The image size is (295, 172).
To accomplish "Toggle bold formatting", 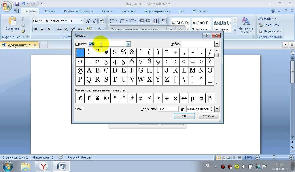I will pos(36,29).
